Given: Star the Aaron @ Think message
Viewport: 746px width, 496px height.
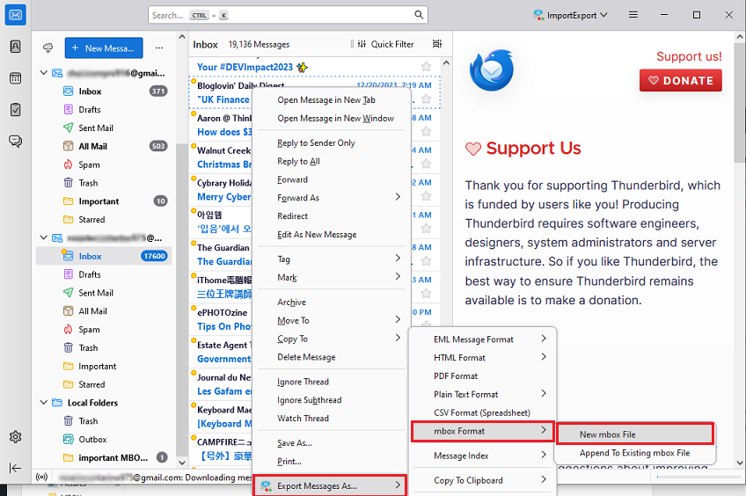Looking at the screenshot, I should coord(427,131).
